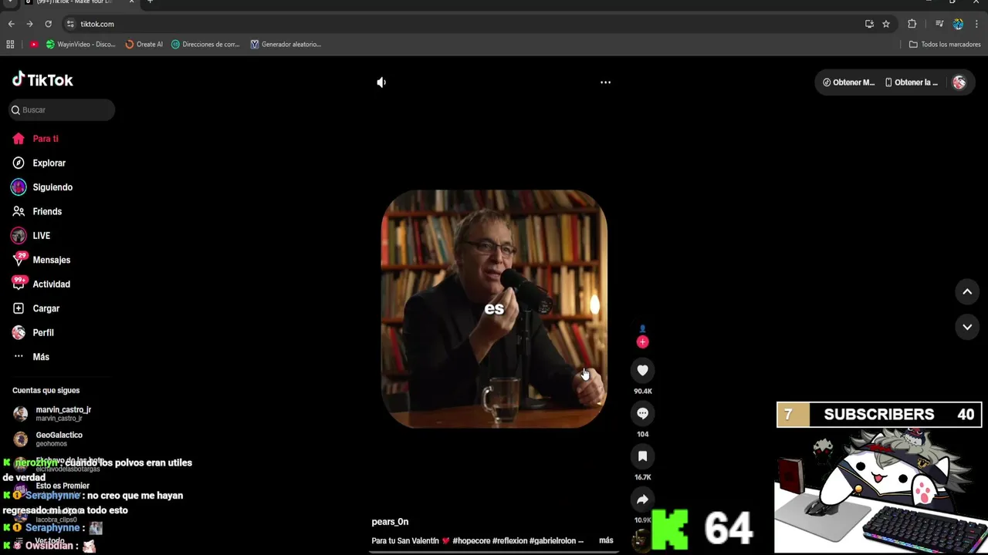Go to previous video with up chevron

tap(967, 291)
